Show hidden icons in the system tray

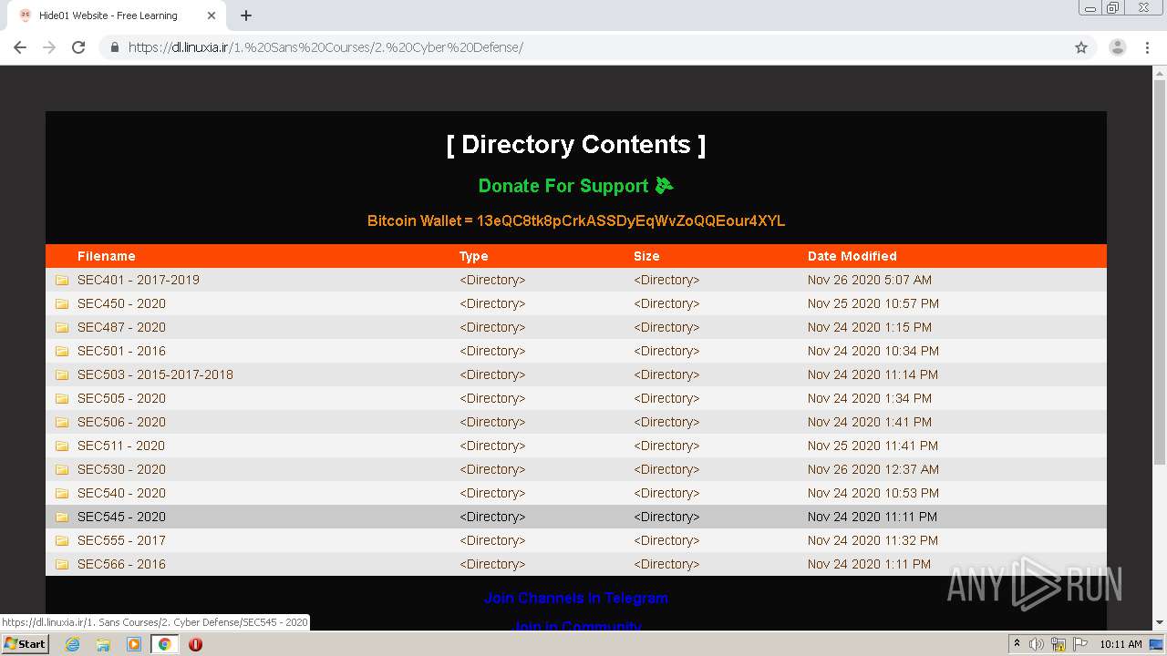tap(1017, 644)
